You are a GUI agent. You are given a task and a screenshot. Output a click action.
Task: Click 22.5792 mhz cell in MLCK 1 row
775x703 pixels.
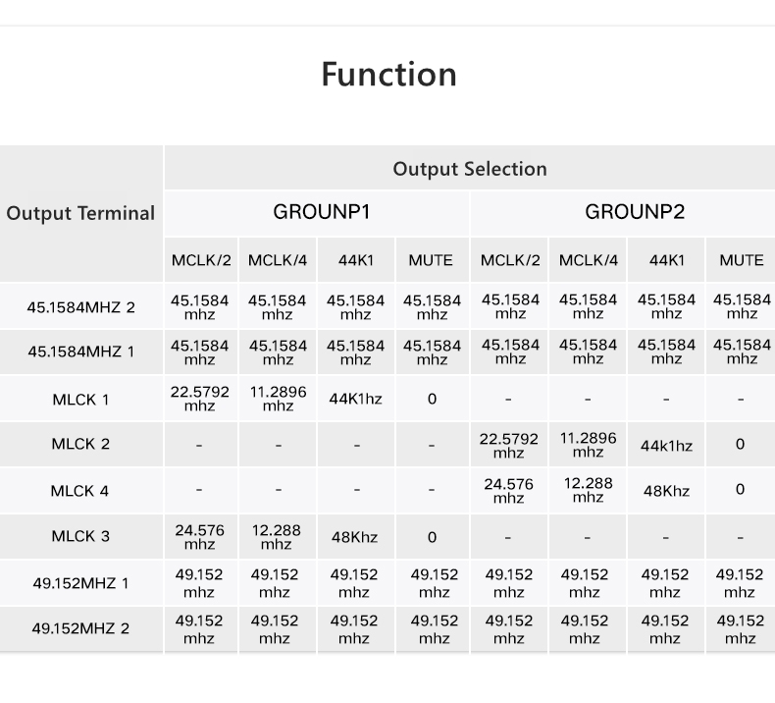(199, 399)
